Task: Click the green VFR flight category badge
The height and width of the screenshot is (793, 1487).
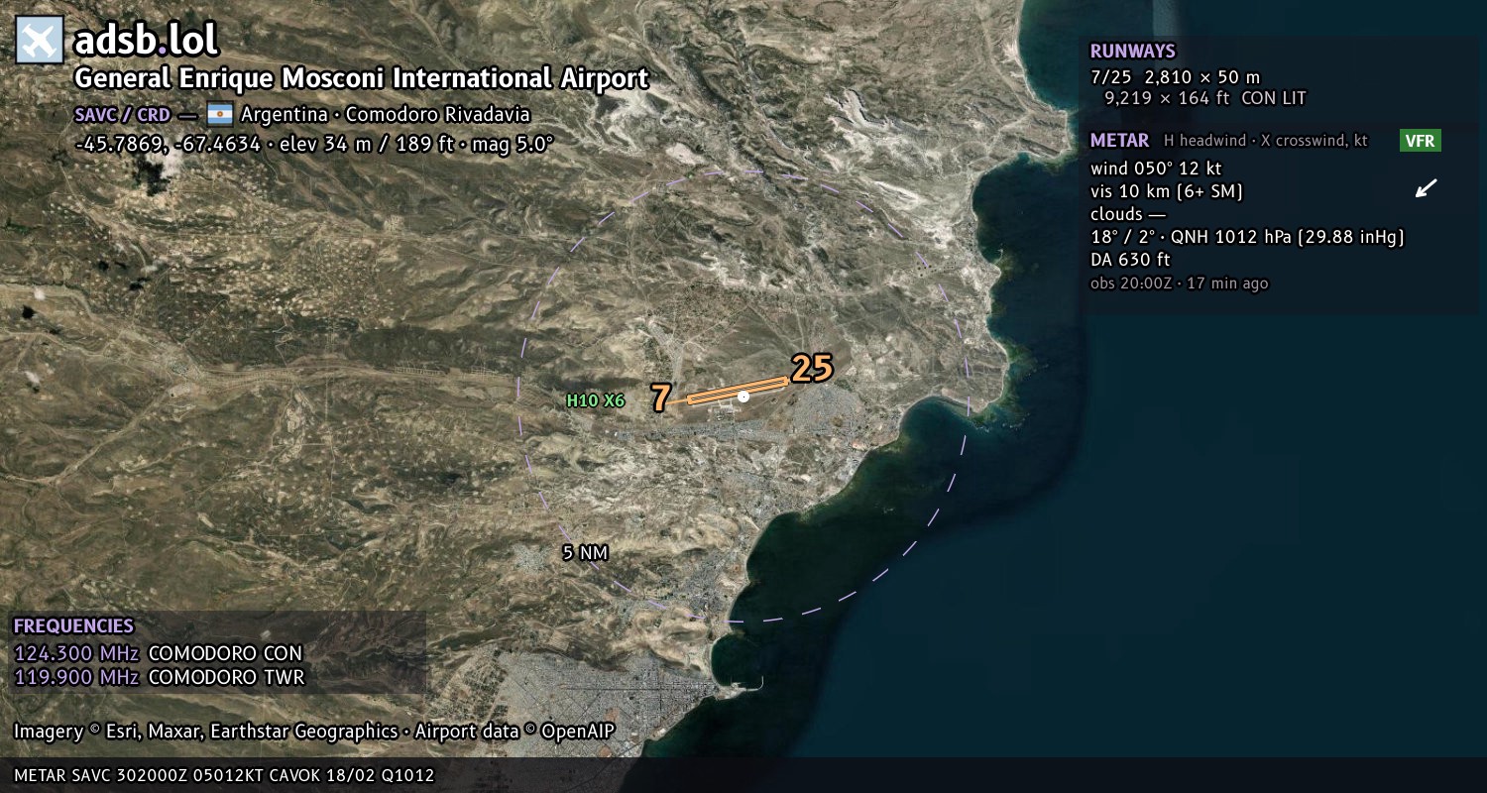Action: pos(1420,141)
